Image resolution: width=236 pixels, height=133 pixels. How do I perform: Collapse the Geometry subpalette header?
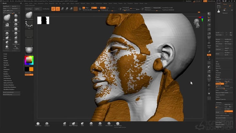[x=219, y=102]
